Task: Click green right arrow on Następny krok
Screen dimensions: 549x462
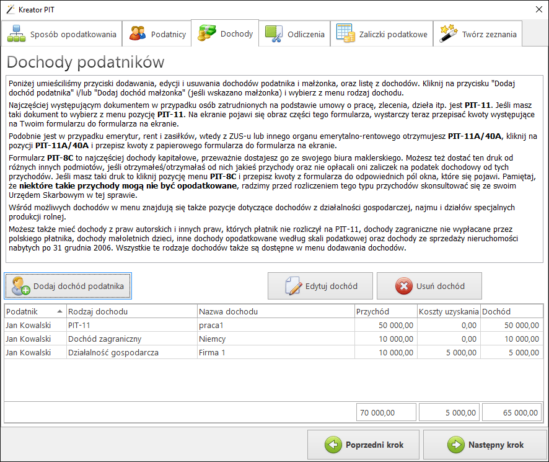Action: pyautogui.click(x=455, y=445)
